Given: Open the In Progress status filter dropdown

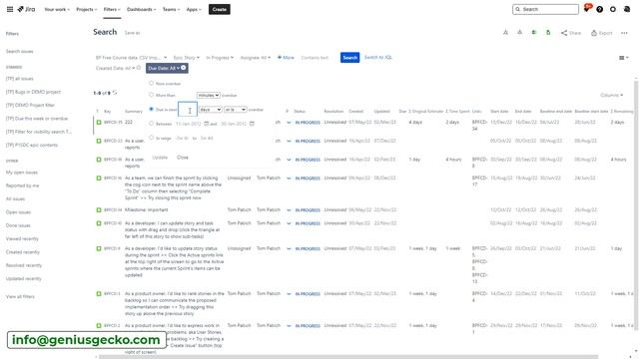Looking at the screenshot, I should click(220, 58).
